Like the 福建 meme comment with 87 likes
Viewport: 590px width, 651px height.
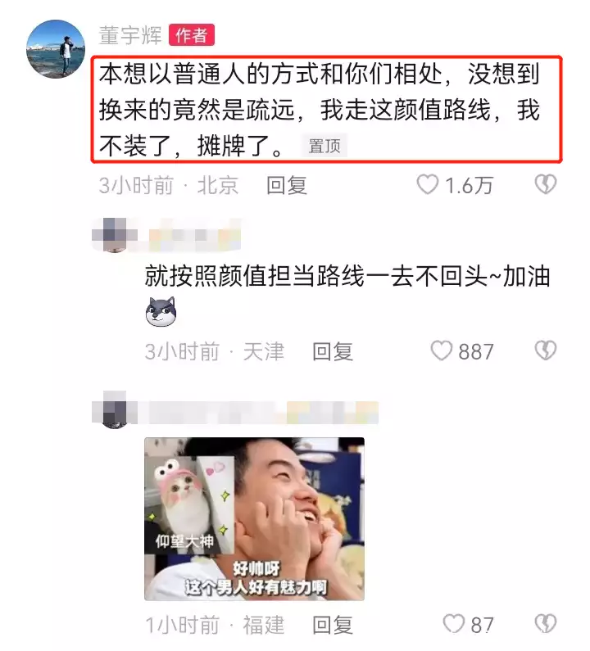point(454,624)
